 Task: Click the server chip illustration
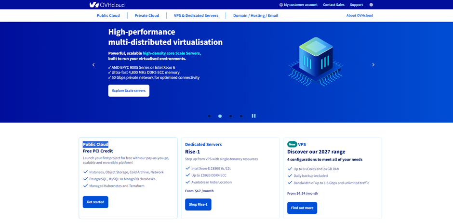tap(316, 62)
